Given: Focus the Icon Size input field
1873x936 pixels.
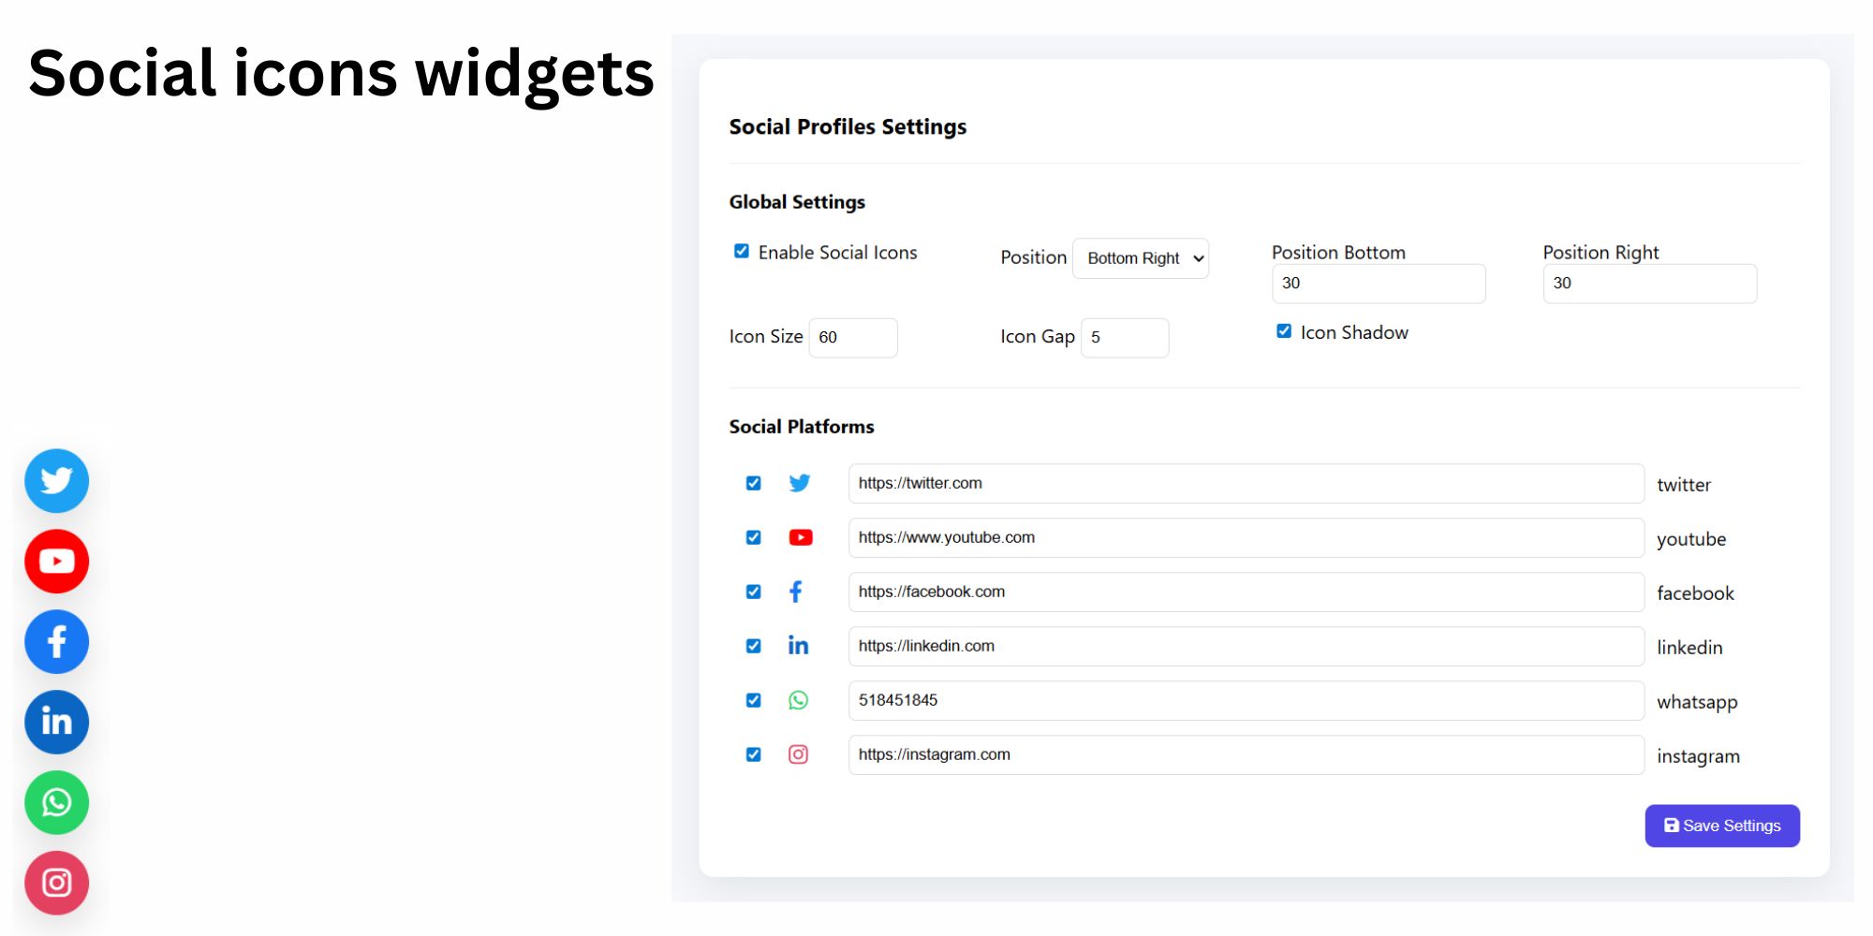Looking at the screenshot, I should (853, 338).
